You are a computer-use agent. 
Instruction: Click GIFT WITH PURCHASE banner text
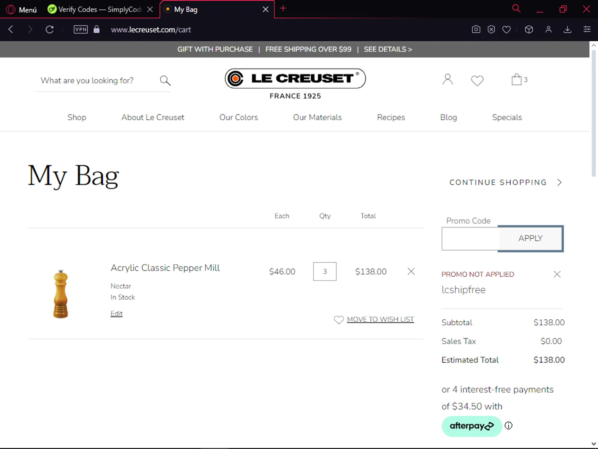215,49
